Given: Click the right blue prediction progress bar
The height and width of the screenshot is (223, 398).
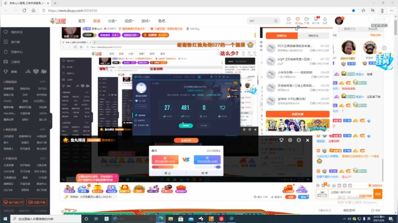Looking at the screenshot, I should (x=207, y=167).
